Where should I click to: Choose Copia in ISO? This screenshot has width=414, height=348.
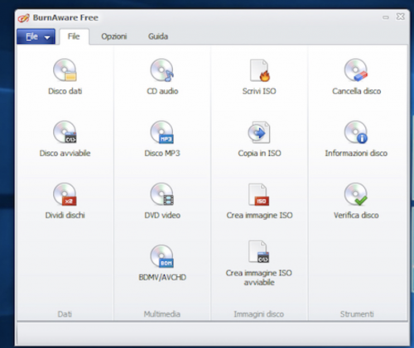coord(259,139)
